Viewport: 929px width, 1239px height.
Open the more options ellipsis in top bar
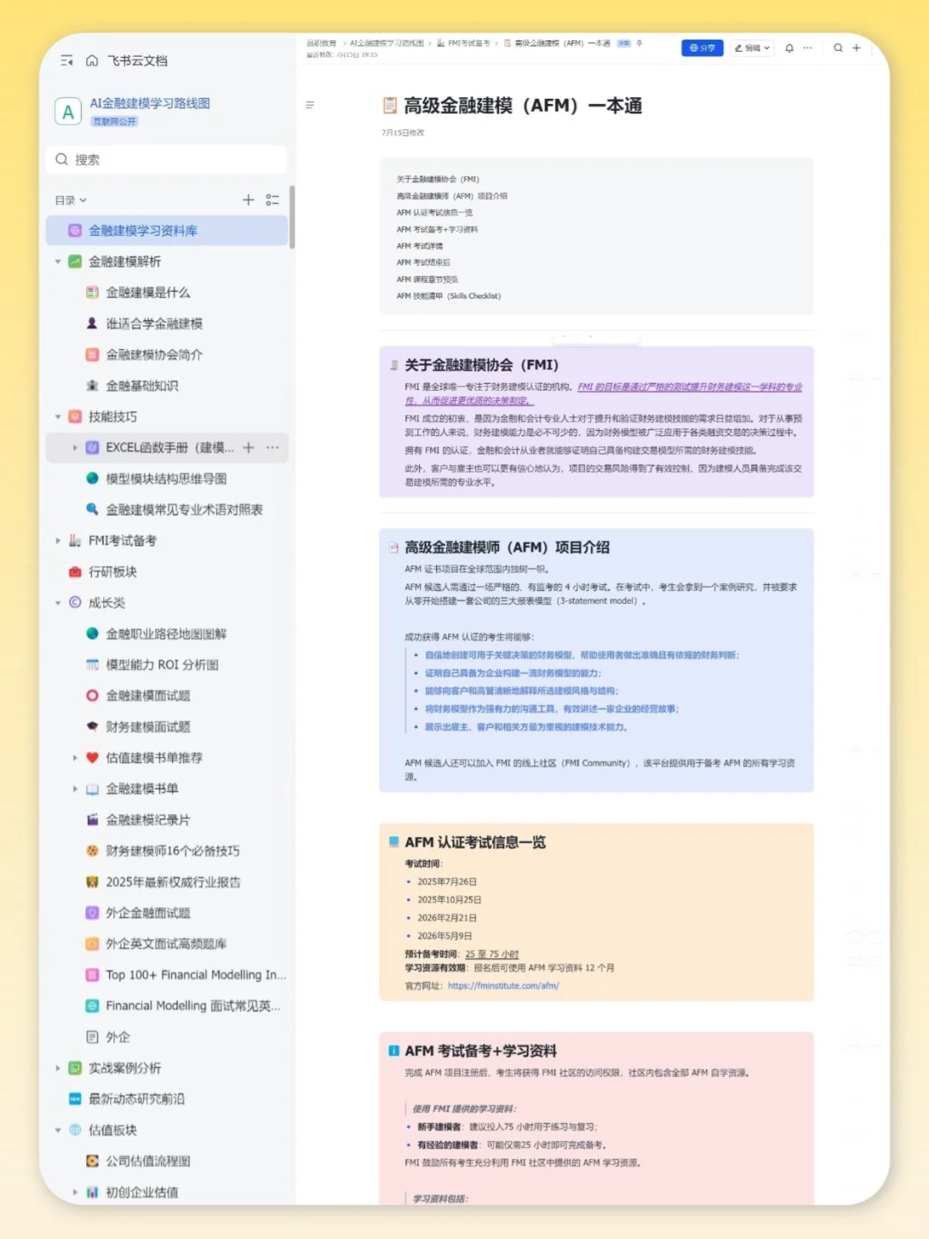(x=808, y=48)
